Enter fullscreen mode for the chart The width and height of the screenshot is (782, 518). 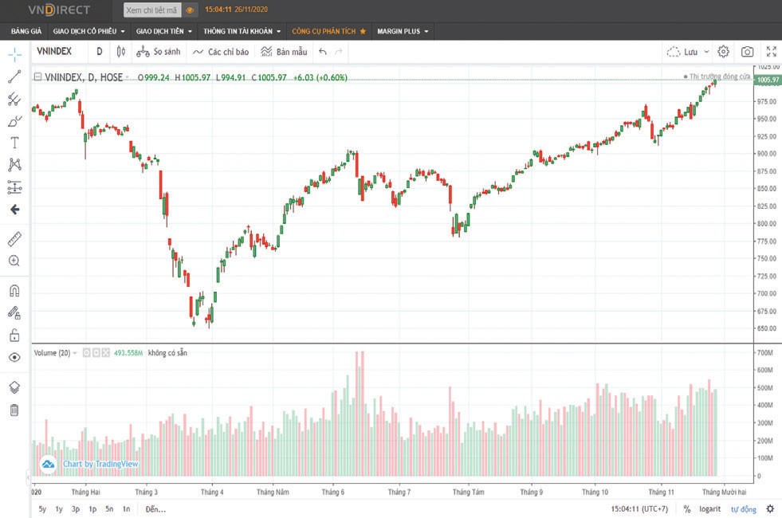click(x=771, y=52)
